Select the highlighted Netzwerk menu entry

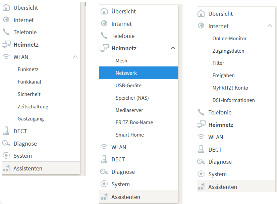126,73
